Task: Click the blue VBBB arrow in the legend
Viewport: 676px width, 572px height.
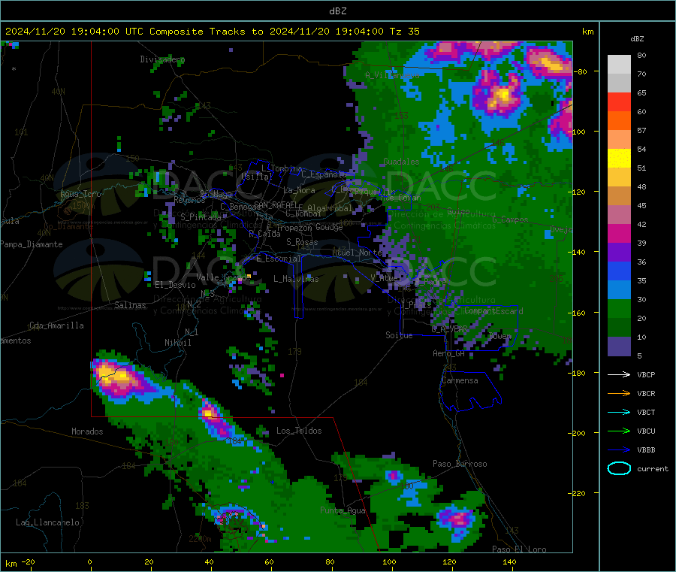Action: point(619,449)
